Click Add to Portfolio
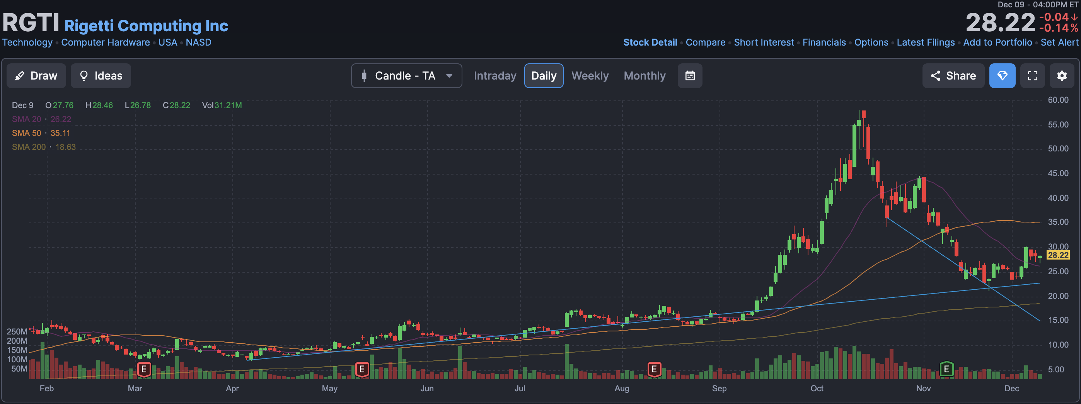Viewport: 1081px width, 404px height. point(997,42)
